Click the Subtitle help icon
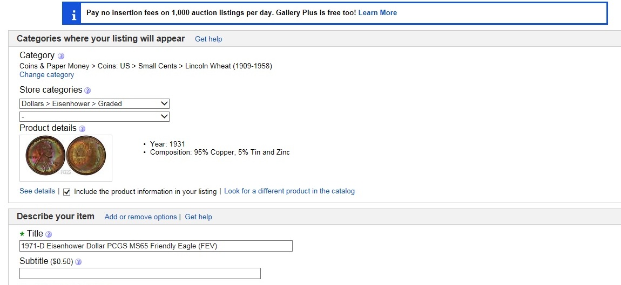Screen dimensions: 621x285 78,262
